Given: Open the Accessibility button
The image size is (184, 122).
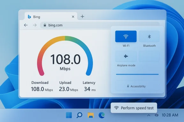Looking at the screenshot, I should pyautogui.click(x=137, y=86).
